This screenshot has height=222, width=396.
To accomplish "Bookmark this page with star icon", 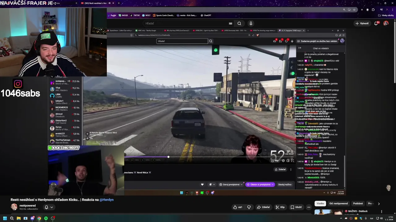I will 354,10.
